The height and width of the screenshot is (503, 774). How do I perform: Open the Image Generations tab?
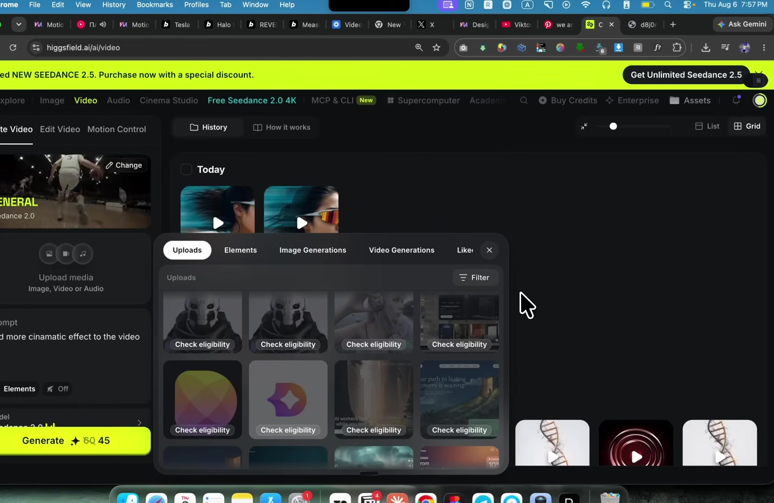[x=312, y=250]
